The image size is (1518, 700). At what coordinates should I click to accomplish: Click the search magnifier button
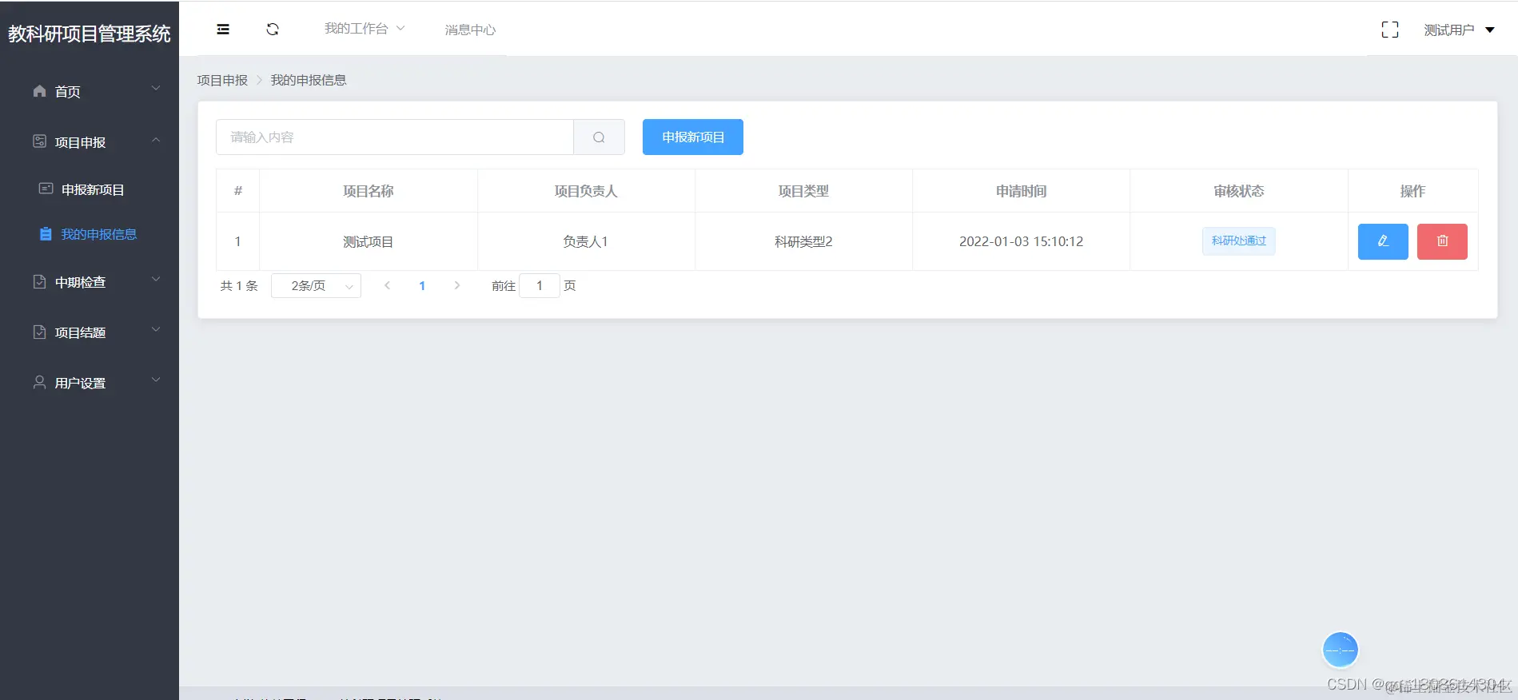(x=599, y=137)
